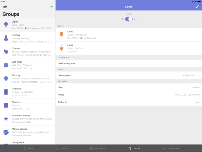202x152 pixels.
Task: Tap the All lights off value
Action: [x=189, y=75]
